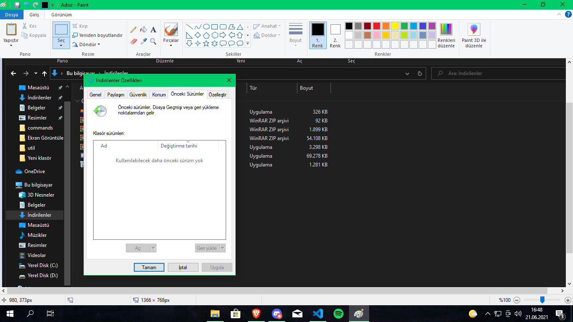Click the Undo arrow in the title bar
This screenshot has height=322, width=573.
(x=26, y=5)
